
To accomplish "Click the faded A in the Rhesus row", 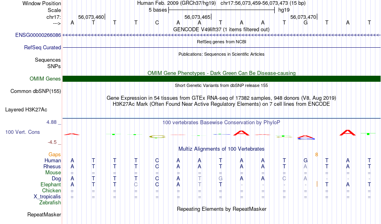I will pyautogui.click(x=305, y=166).
